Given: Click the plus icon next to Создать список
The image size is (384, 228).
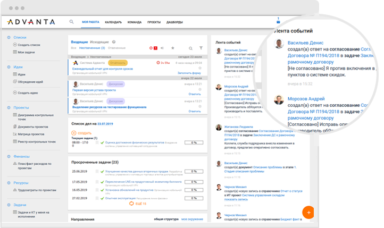Looking at the screenshot, I should point(15,45).
